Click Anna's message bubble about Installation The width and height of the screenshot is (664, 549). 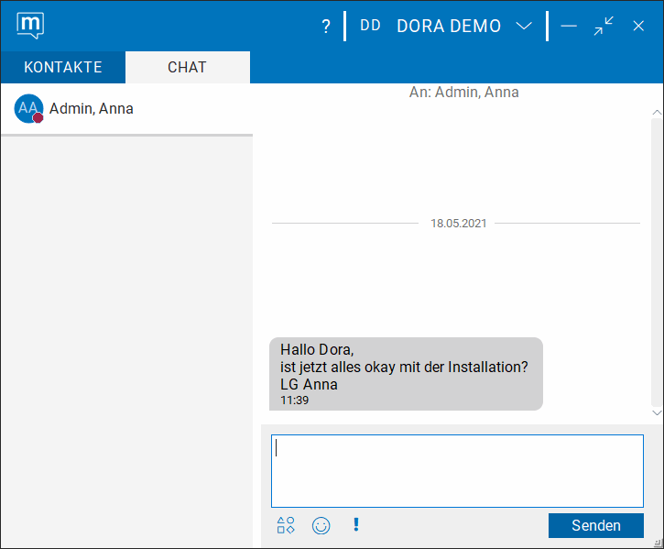pos(405,373)
